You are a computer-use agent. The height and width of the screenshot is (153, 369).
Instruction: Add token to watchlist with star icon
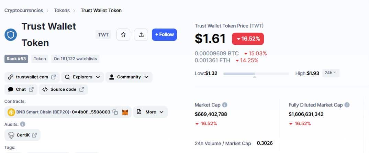123,35
